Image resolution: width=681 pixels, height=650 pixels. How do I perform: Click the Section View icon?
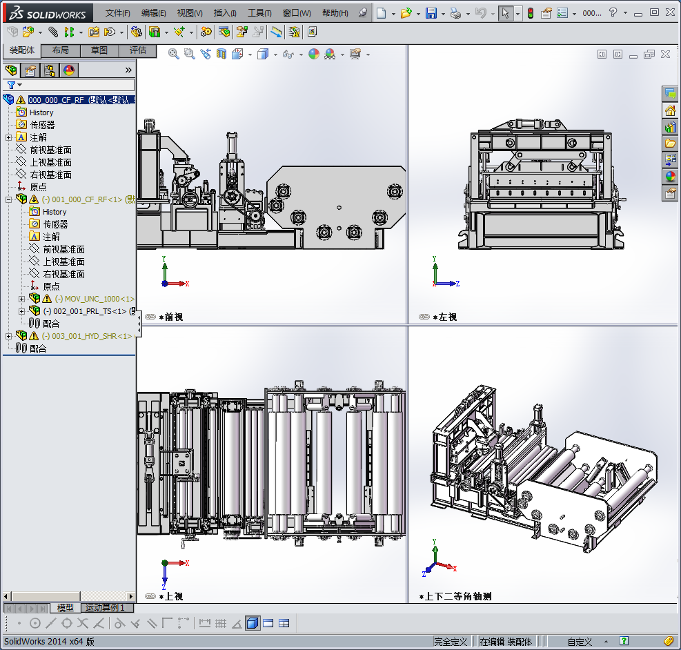tap(221, 54)
